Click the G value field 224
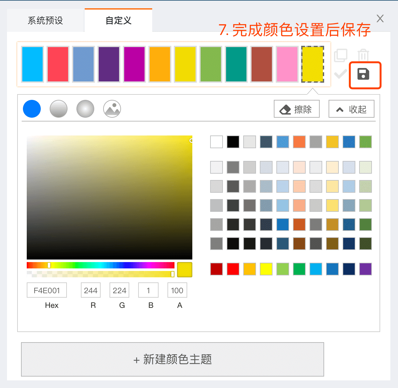The image size is (398, 388). (x=119, y=290)
